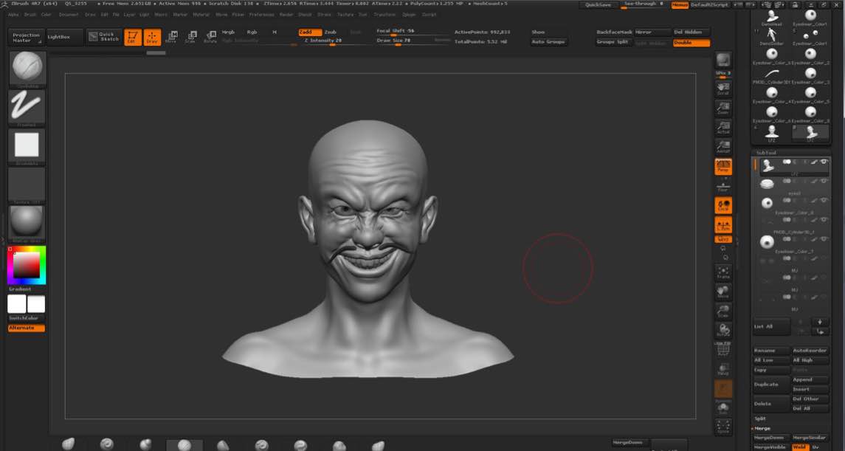
Task: Open the Alpha selection box
Action: [x=27, y=147]
